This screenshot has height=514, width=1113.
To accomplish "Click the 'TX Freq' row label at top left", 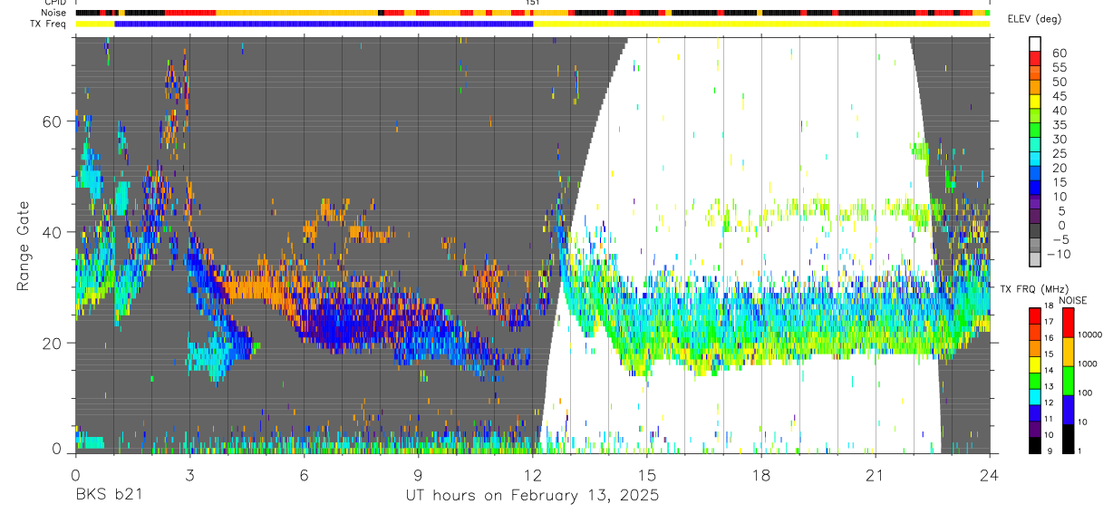I will (x=50, y=24).
